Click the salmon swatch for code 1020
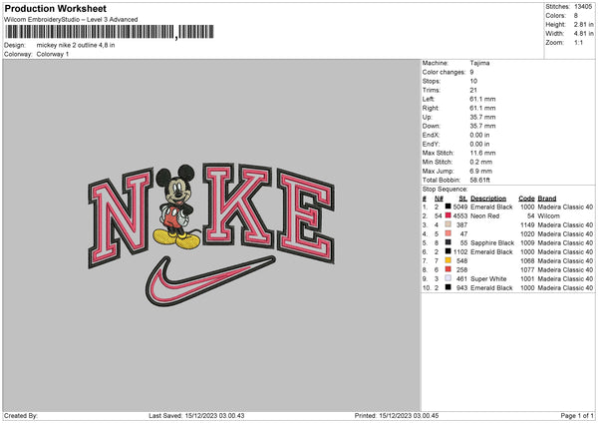 point(448,233)
